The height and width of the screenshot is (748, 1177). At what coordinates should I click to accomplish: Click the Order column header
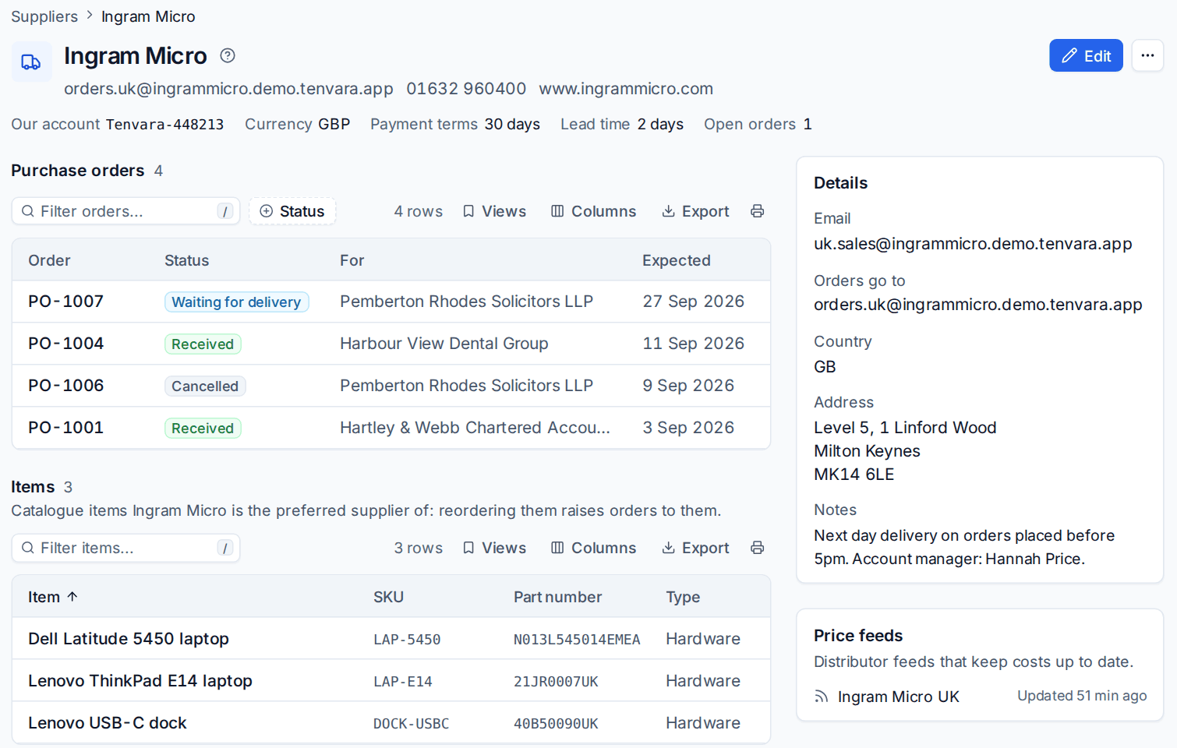click(x=49, y=260)
